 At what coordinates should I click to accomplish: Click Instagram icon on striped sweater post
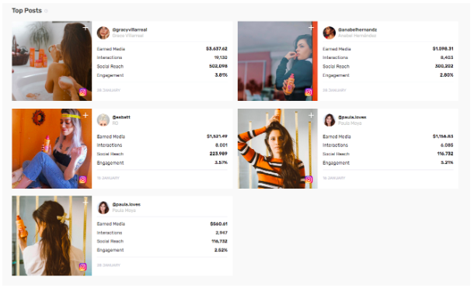[308, 179]
